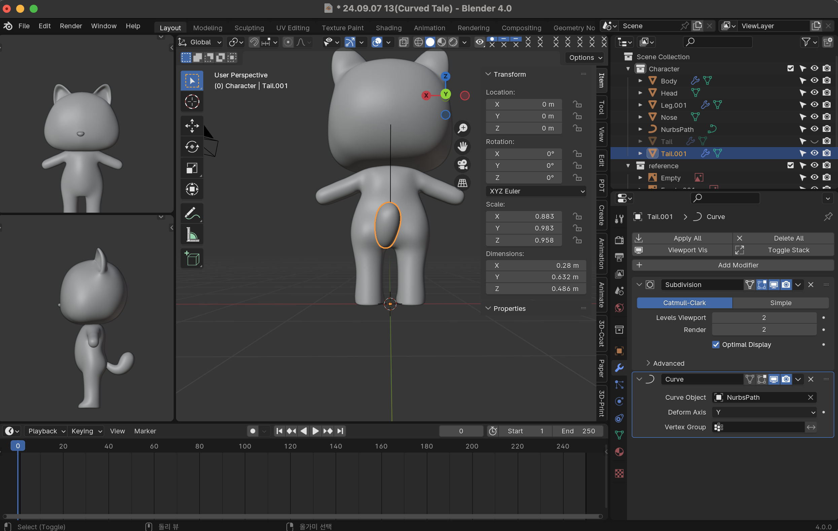Disable render camera for NurbsPath

[827, 129]
